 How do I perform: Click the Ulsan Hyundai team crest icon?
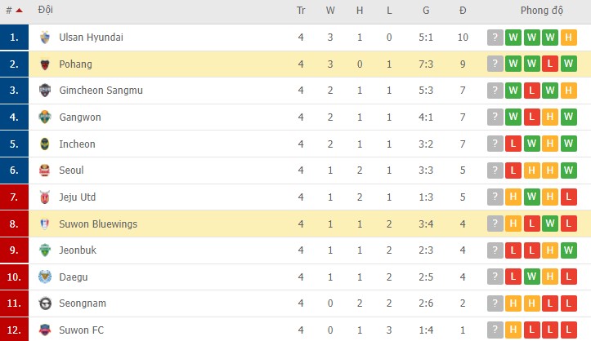(x=45, y=38)
